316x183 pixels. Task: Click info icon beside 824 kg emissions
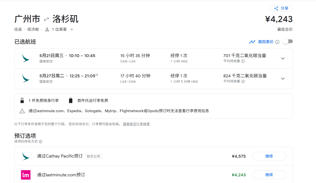point(243,82)
